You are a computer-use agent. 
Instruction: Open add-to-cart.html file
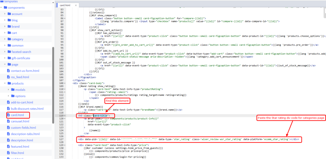pos(22,102)
